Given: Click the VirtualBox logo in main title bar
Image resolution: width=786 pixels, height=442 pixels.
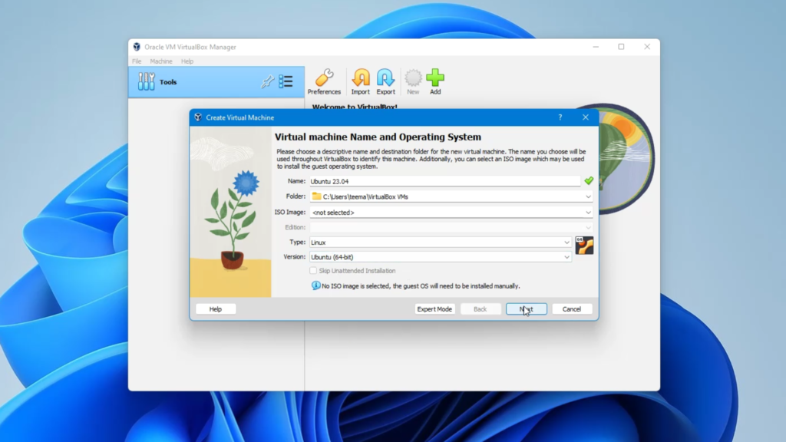Looking at the screenshot, I should coord(137,47).
